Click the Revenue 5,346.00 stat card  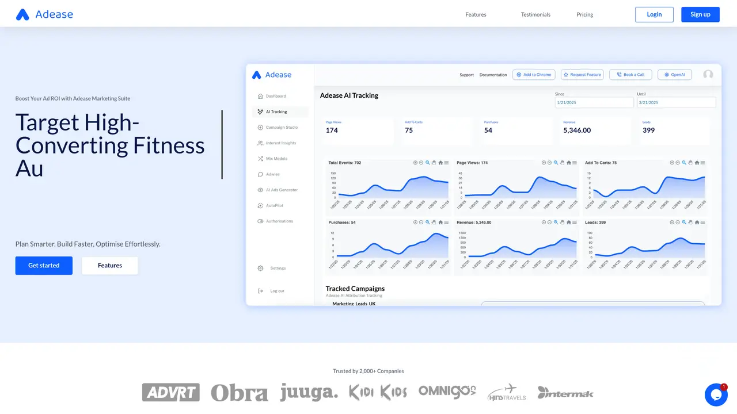click(x=595, y=131)
